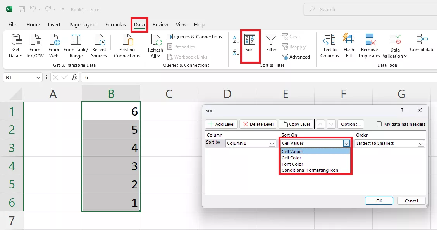Click the Redo arrow icon

point(48,9)
